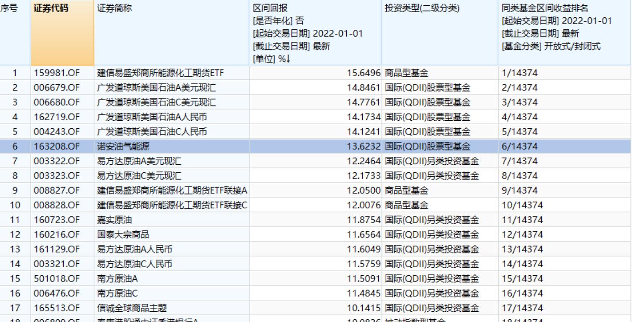Screen dimensions: 632x322
Task: Click fund name 建信易盛郑商所能源化工期货ETF
Action: coord(161,73)
